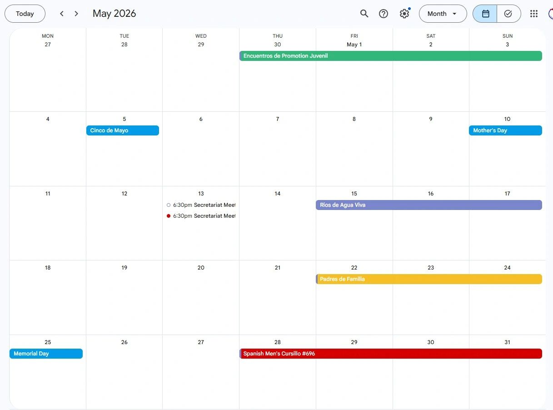The width and height of the screenshot is (553, 410).
Task: Select the red-dot Secretariat Meeting event
Action: [x=201, y=216]
